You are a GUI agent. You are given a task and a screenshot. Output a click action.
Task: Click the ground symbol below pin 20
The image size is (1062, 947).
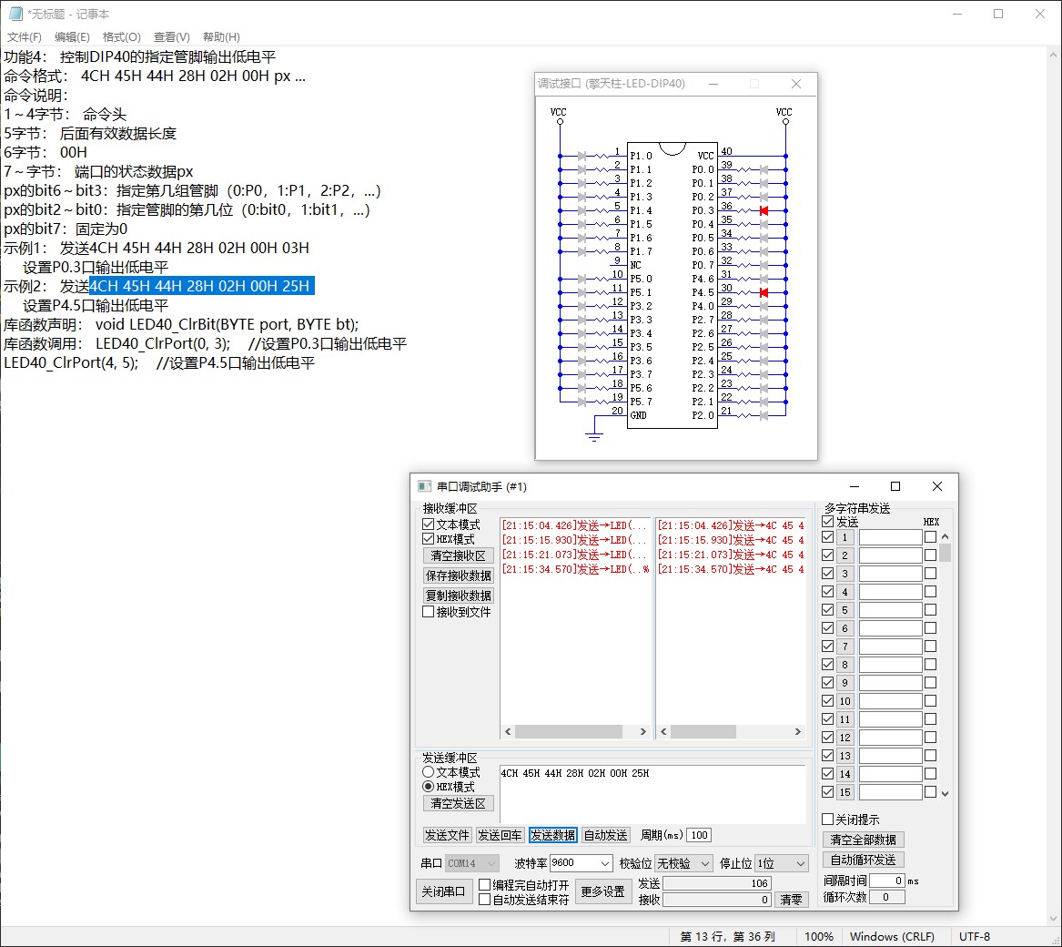594,437
